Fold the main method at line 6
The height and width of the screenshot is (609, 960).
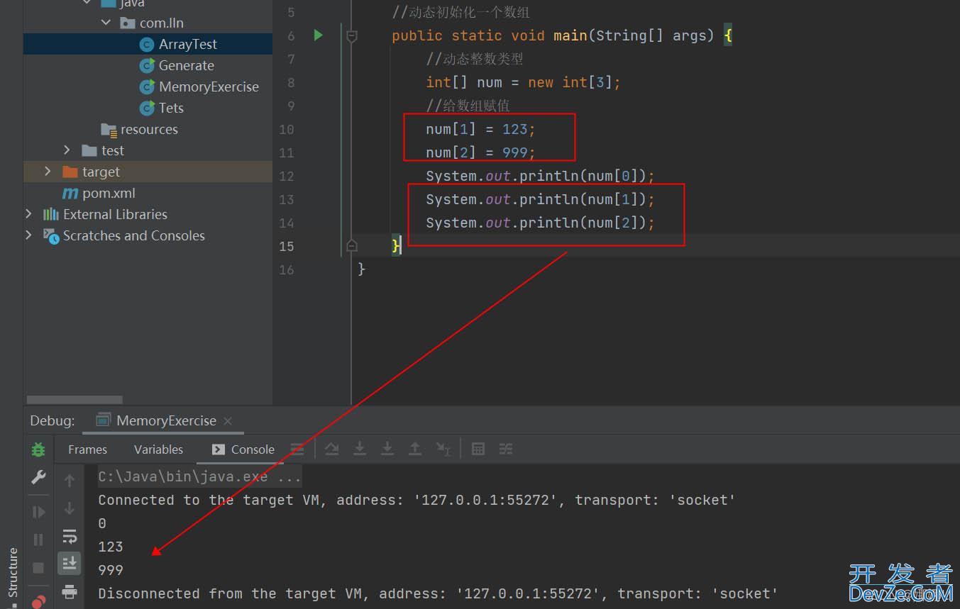tap(351, 35)
